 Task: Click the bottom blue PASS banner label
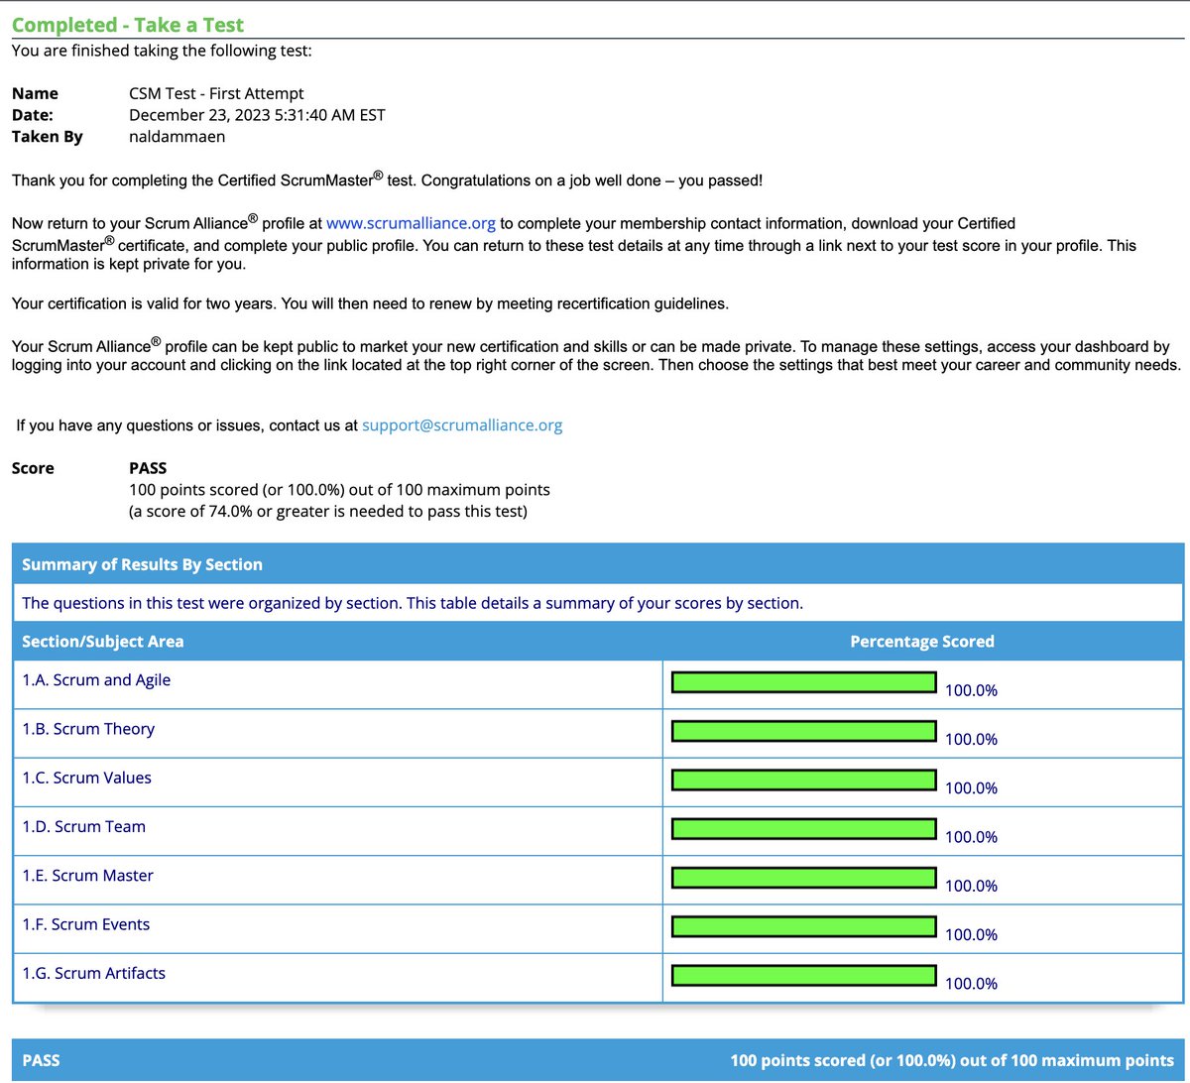41,1060
